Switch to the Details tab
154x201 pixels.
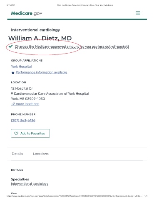pyautogui.click(x=17, y=154)
